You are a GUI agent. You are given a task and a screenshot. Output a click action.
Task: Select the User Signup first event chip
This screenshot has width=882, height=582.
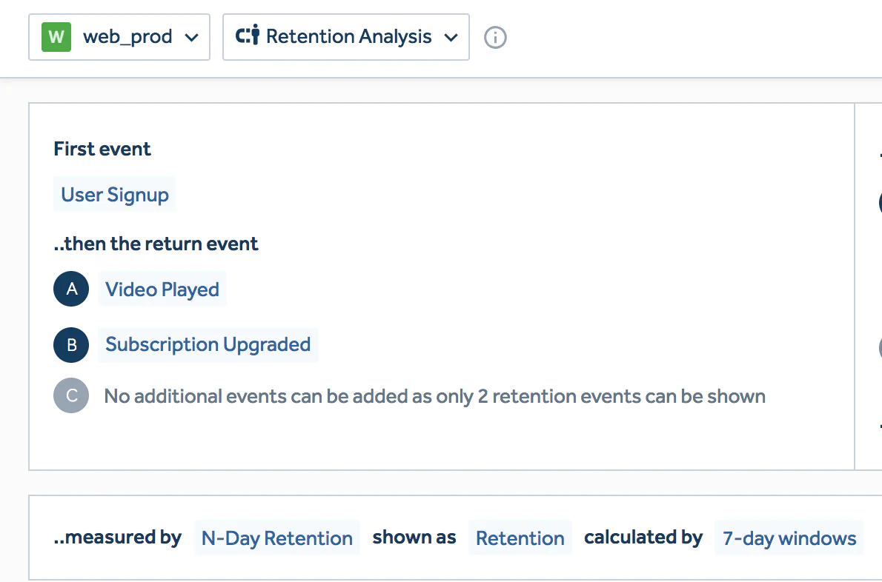[114, 194]
